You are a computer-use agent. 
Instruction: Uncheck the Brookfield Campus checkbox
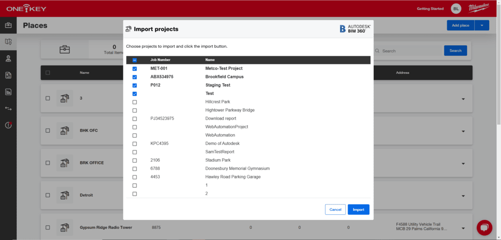coord(135,77)
